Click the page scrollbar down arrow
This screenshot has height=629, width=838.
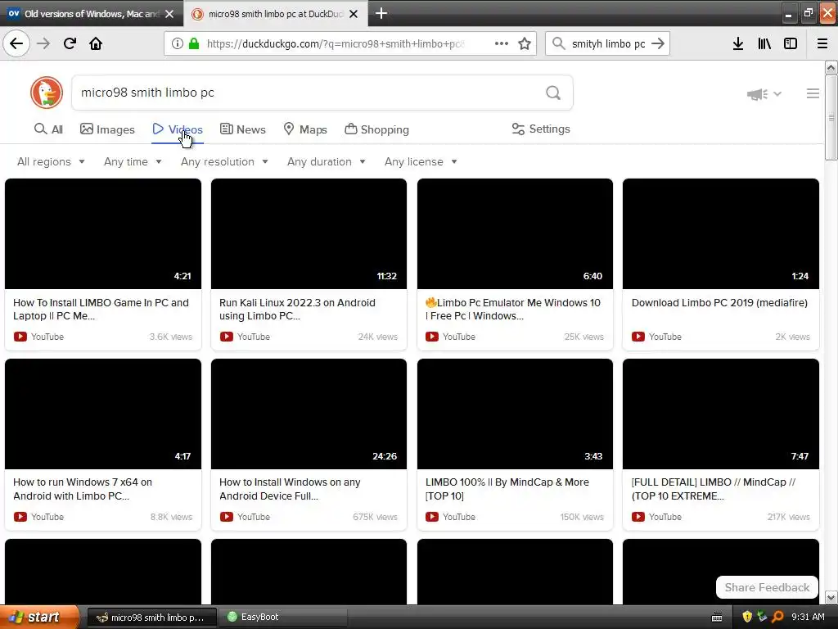831,597
